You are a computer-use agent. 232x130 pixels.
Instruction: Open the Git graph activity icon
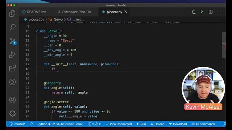(x=12, y=82)
